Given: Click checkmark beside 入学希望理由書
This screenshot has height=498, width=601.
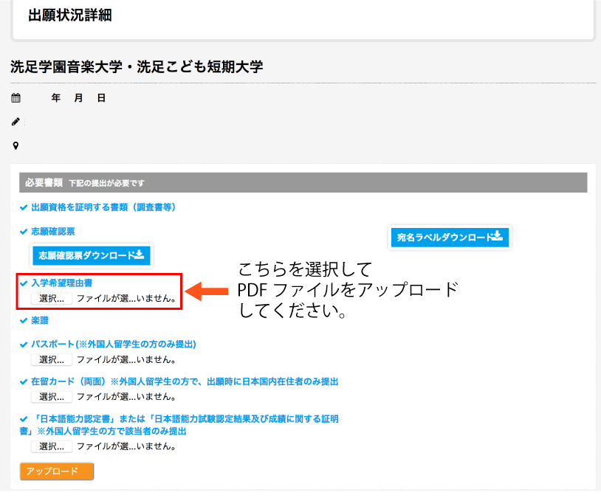Looking at the screenshot, I should [24, 283].
